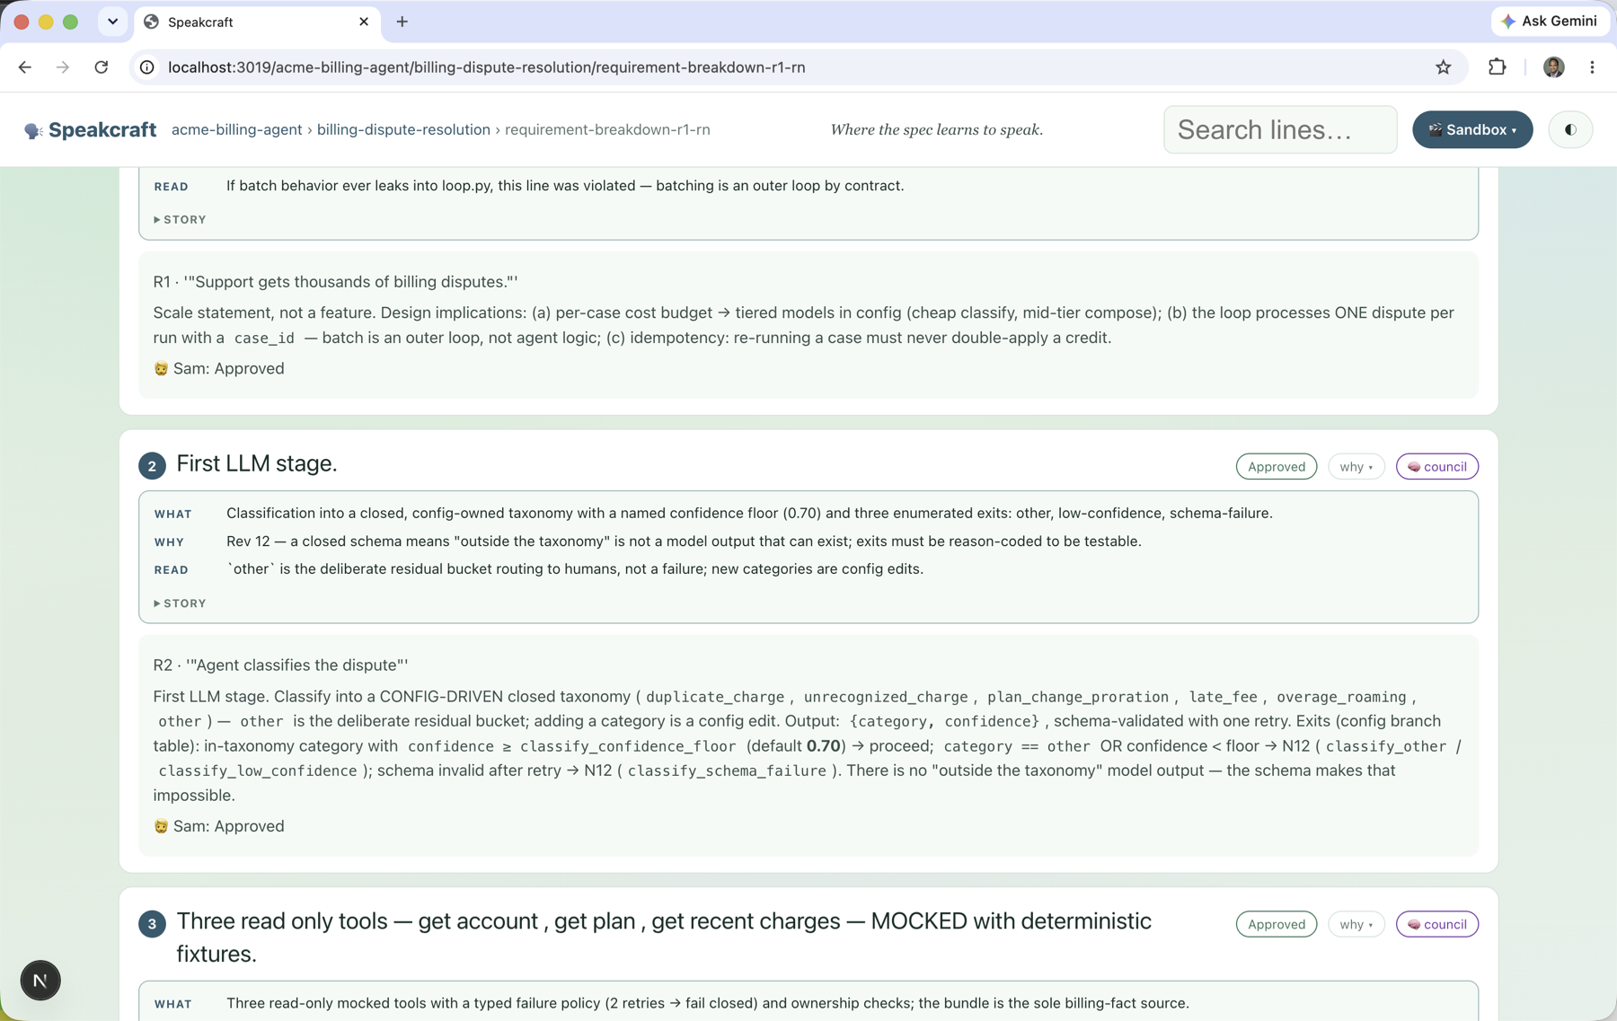Click the WHAT line about closed taxonomy classification
The image size is (1617, 1021).
(x=749, y=514)
